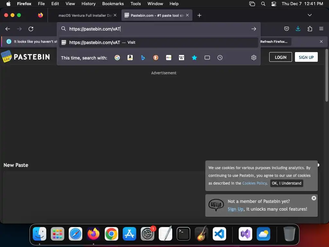Open Spotlight search in menu bar
This screenshot has width=329, height=247.
click(263, 4)
